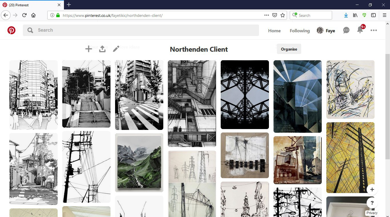390x217 pixels.
Task: Open the messages speech bubble icon
Action: [x=346, y=30]
